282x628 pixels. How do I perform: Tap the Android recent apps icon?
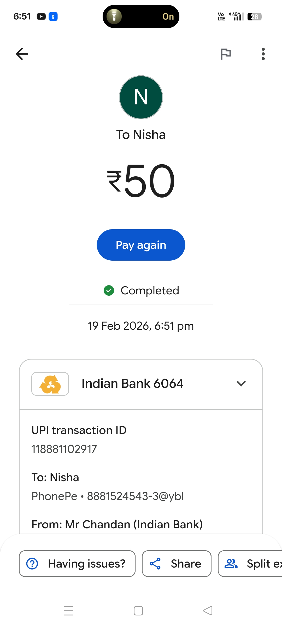[68, 611]
